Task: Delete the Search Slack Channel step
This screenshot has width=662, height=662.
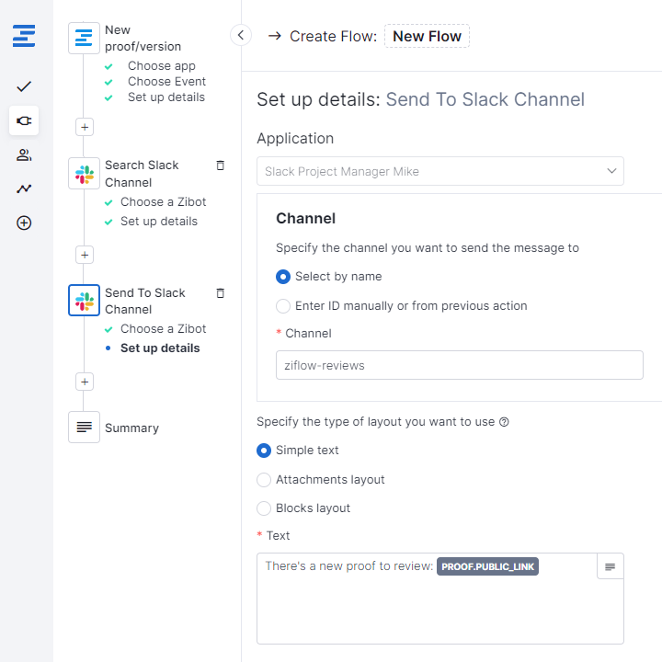Action: pos(220,165)
